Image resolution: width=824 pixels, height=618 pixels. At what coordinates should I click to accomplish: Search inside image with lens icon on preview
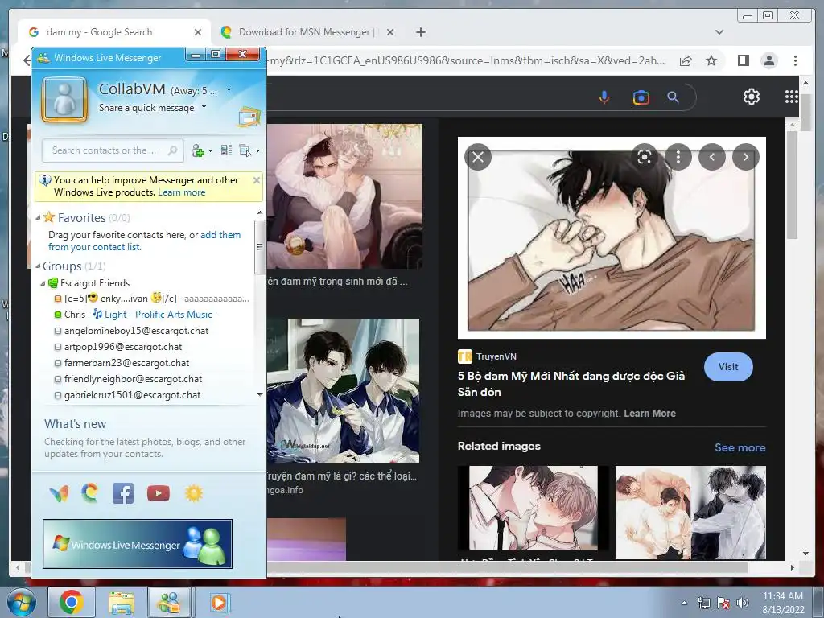(x=645, y=157)
